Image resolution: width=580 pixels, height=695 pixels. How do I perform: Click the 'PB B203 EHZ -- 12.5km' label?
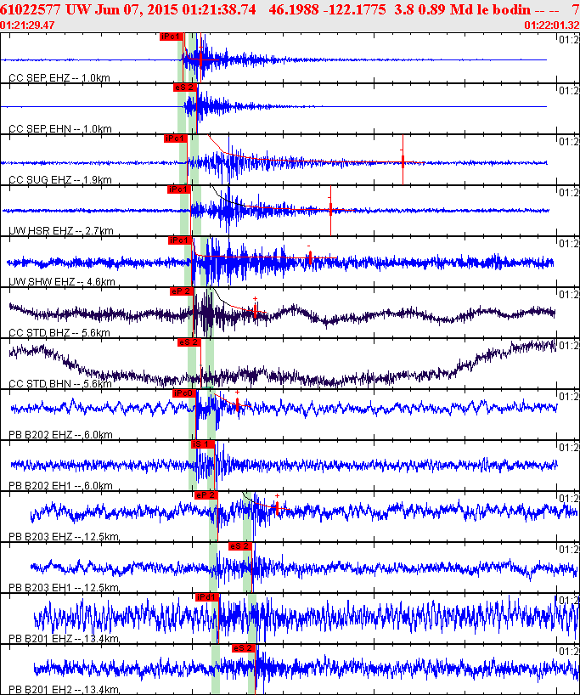coord(64,537)
